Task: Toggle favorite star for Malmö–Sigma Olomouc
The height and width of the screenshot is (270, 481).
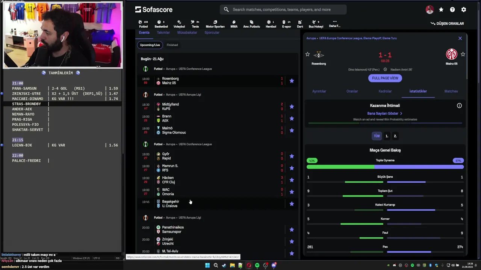Action: 292,130
